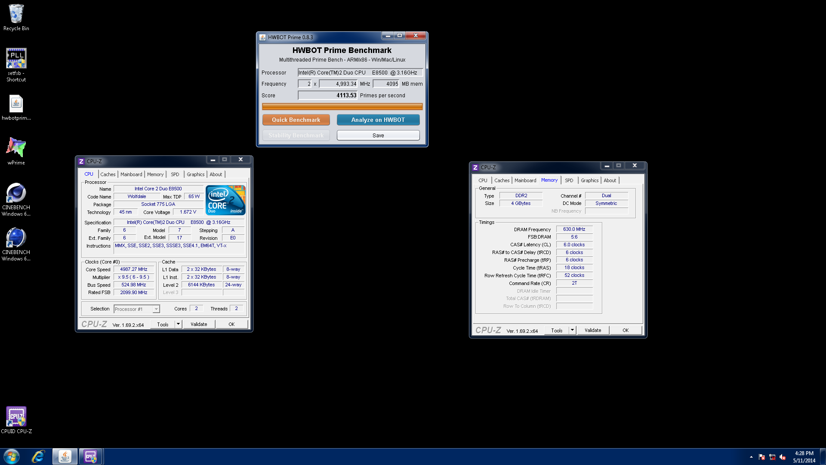Click the right CPU-Z window title icon

point(475,167)
